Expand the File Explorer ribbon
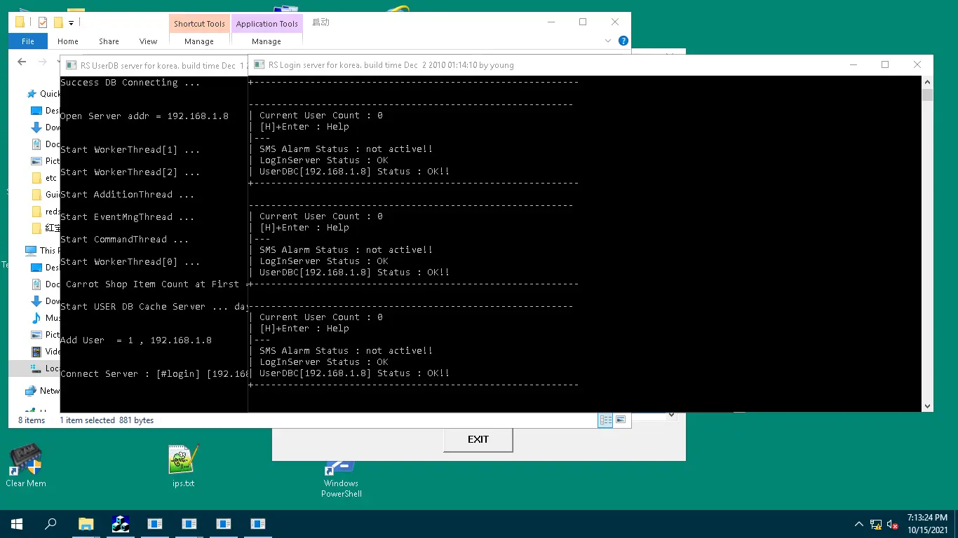This screenshot has width=958, height=538. (608, 41)
